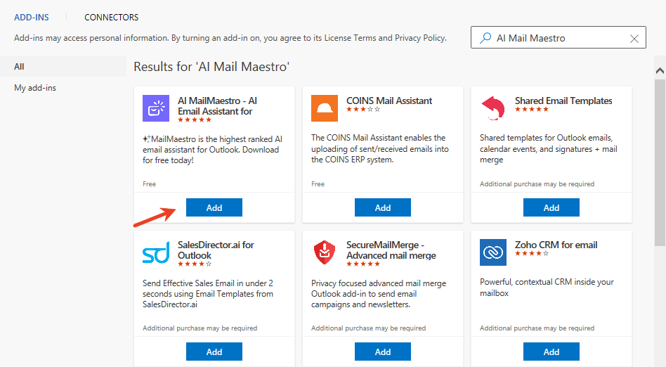Click star rating of Zoho CRM for email
The height and width of the screenshot is (367, 666).
pos(532,254)
